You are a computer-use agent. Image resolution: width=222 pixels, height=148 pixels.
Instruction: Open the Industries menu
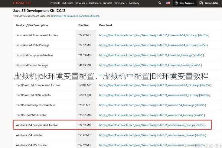68,3
